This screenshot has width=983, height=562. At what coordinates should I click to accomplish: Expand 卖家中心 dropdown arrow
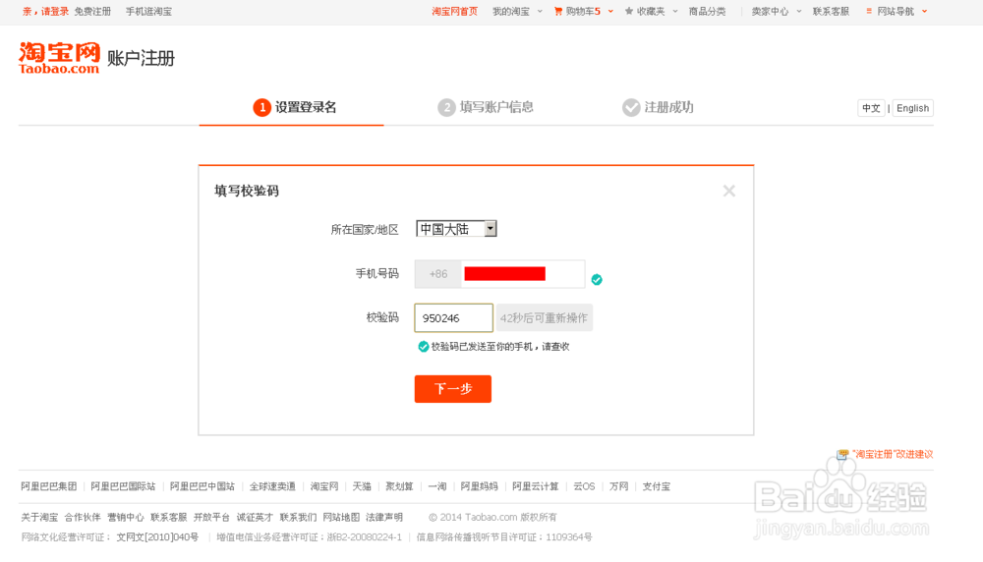[798, 11]
